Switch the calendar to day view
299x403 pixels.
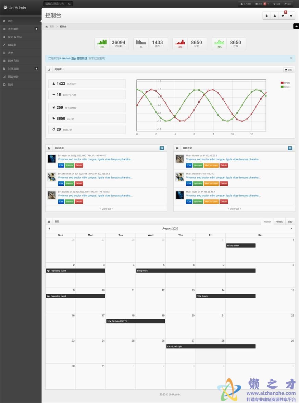tap(290, 222)
